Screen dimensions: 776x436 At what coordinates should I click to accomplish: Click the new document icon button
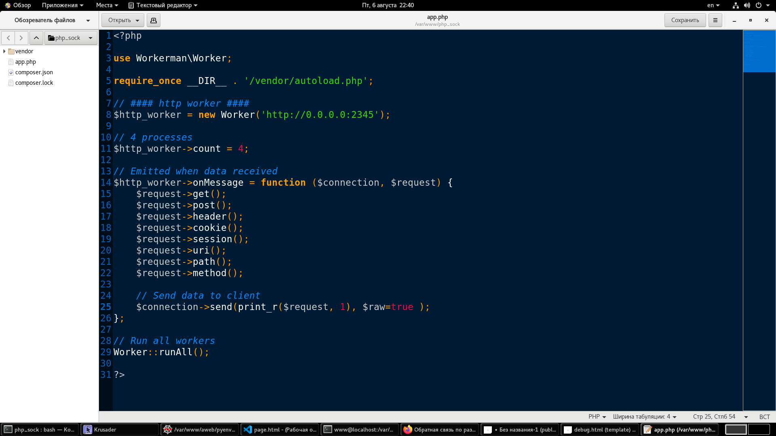[154, 20]
